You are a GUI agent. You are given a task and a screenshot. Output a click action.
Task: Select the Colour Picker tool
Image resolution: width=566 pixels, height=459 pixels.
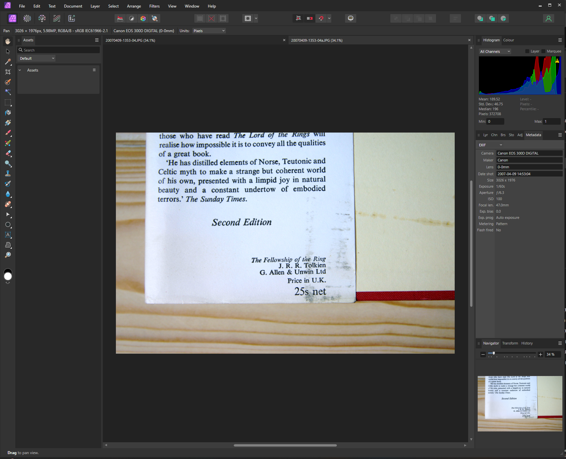[8, 62]
